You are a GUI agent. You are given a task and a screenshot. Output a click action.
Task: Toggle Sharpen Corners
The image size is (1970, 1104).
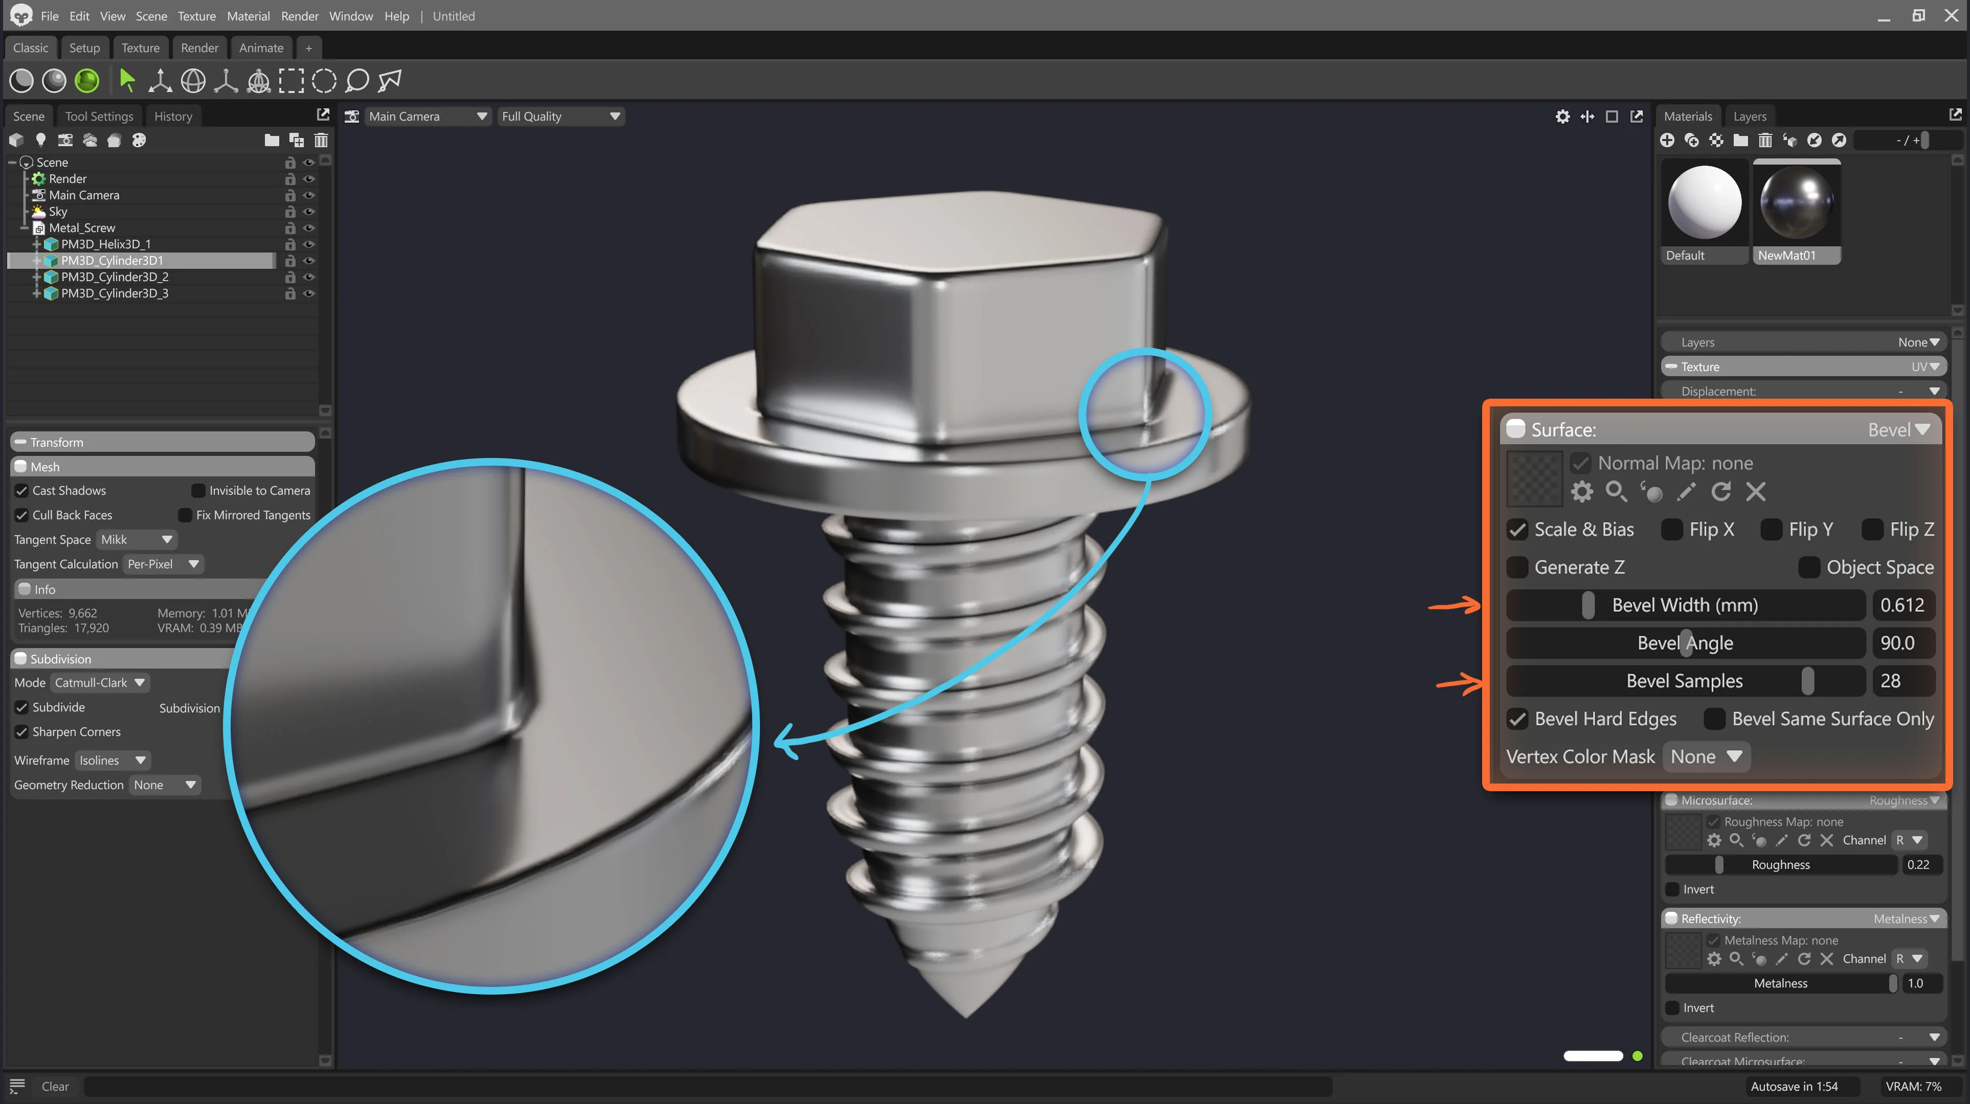tap(21, 732)
